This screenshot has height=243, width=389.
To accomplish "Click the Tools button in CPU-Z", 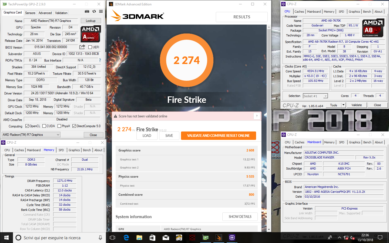I will coord(334,105).
